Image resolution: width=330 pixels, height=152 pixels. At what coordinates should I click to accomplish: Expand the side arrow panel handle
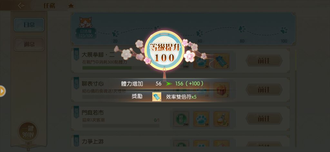point(2,91)
